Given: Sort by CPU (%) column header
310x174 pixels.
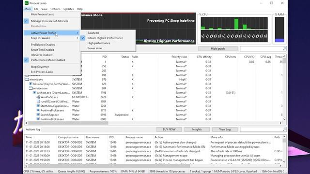Looking at the screenshot, I should point(249,57).
